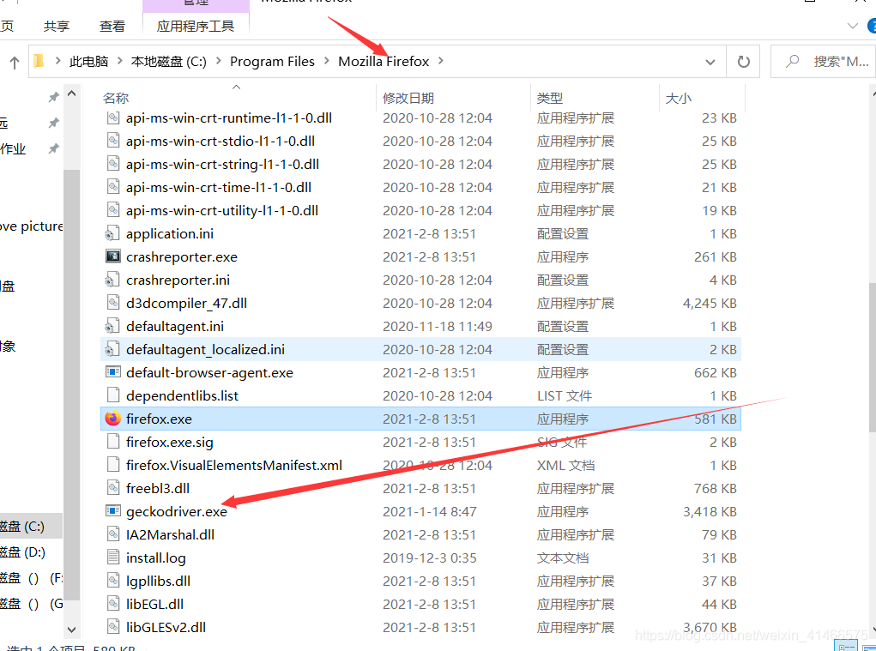Click the IA2Marshal.dll file icon

[x=113, y=534]
